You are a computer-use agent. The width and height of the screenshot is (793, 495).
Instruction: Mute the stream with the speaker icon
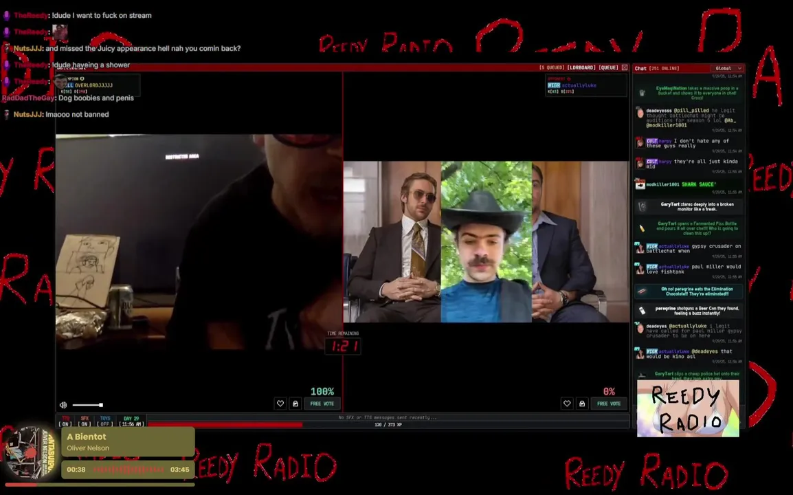[x=63, y=405]
